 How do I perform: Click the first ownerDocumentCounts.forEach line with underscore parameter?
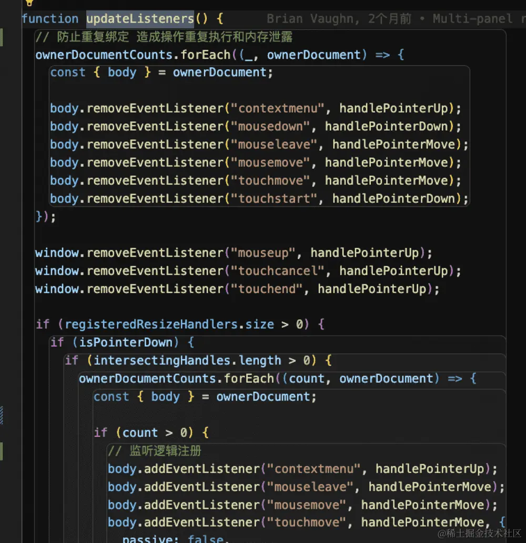pos(220,55)
